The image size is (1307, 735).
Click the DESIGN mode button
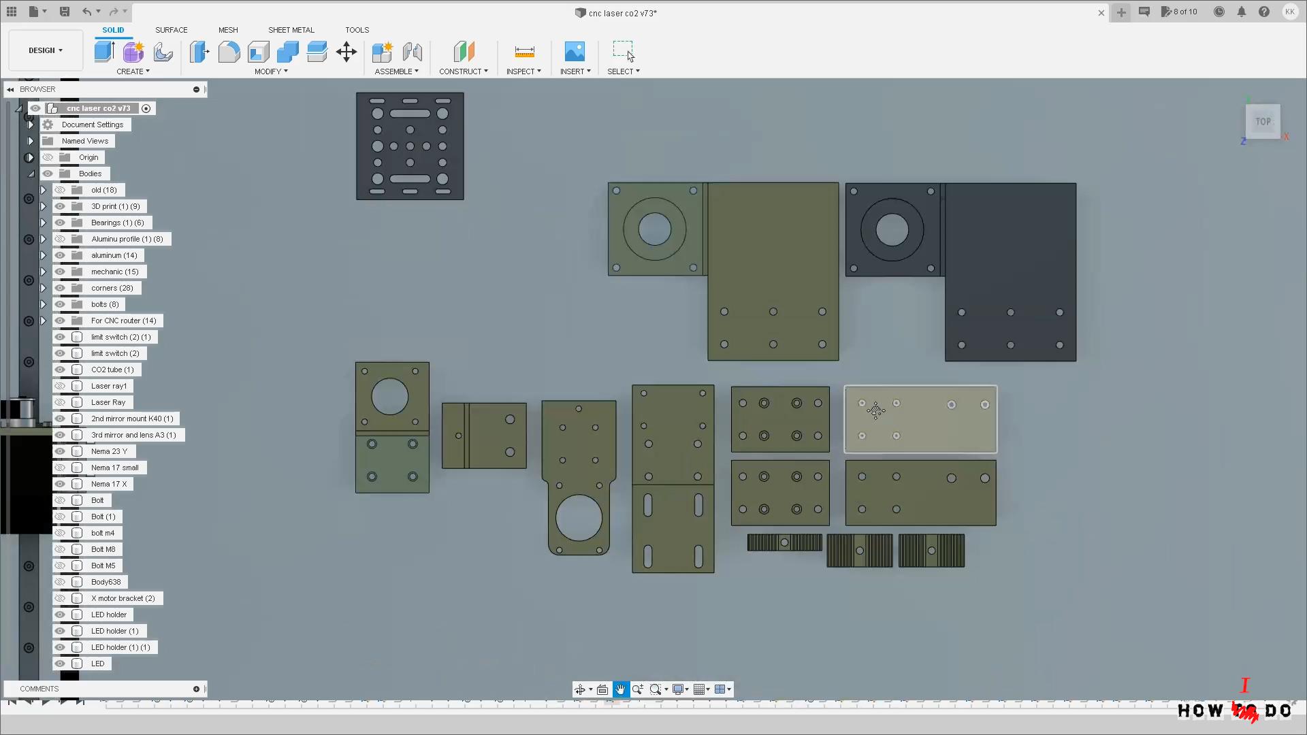click(x=45, y=50)
